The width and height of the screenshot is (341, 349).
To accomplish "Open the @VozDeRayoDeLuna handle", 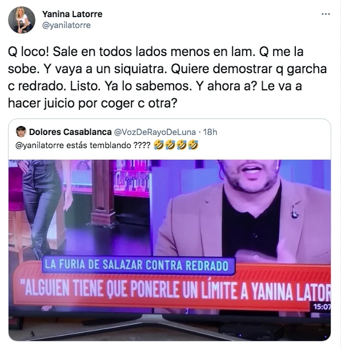I will click(x=155, y=132).
